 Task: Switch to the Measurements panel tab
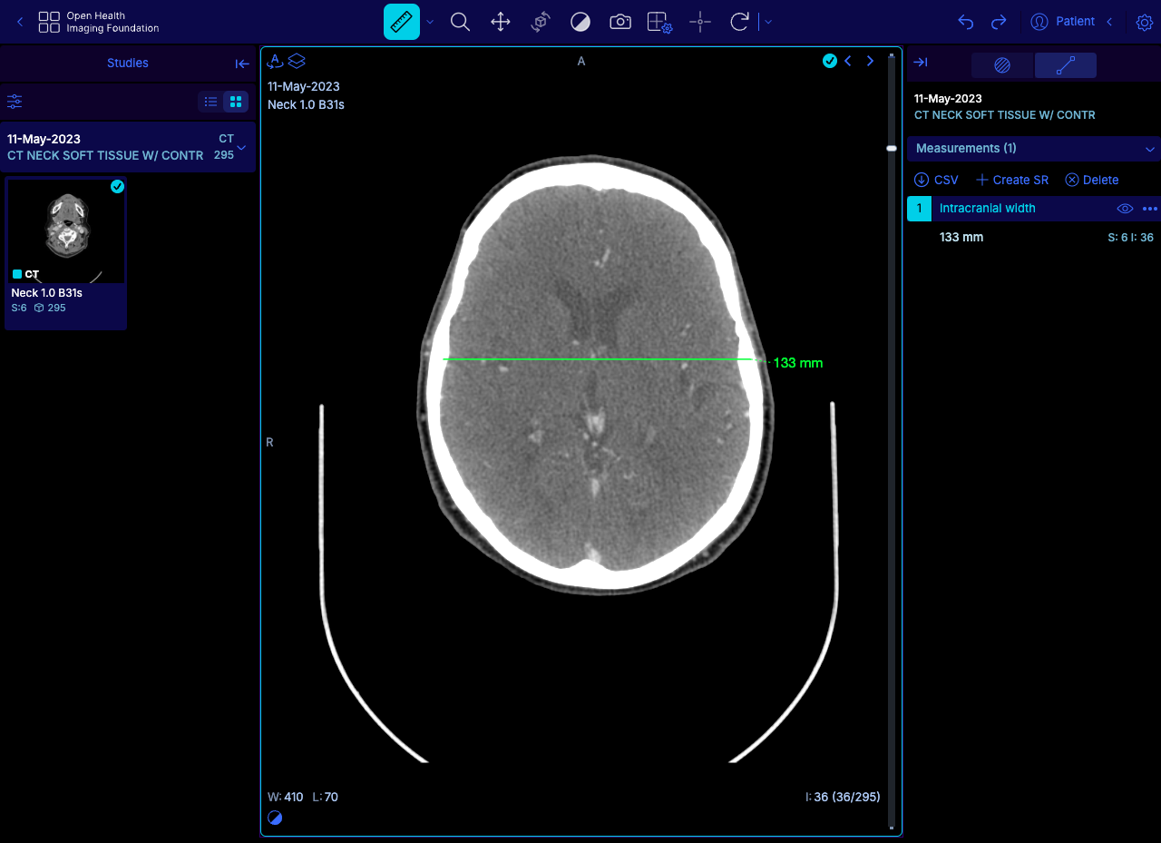point(1066,65)
